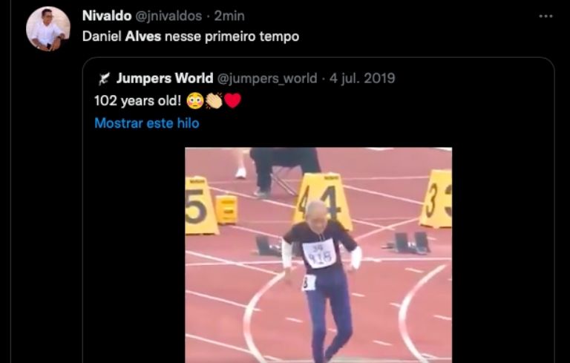This screenshot has height=363, width=570.
Task: Click the 2min tweet timestamp
Action: point(229,16)
